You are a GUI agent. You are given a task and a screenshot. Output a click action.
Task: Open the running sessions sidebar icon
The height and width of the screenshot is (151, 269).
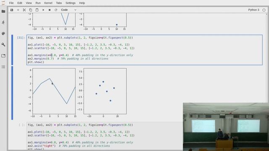(3, 22)
